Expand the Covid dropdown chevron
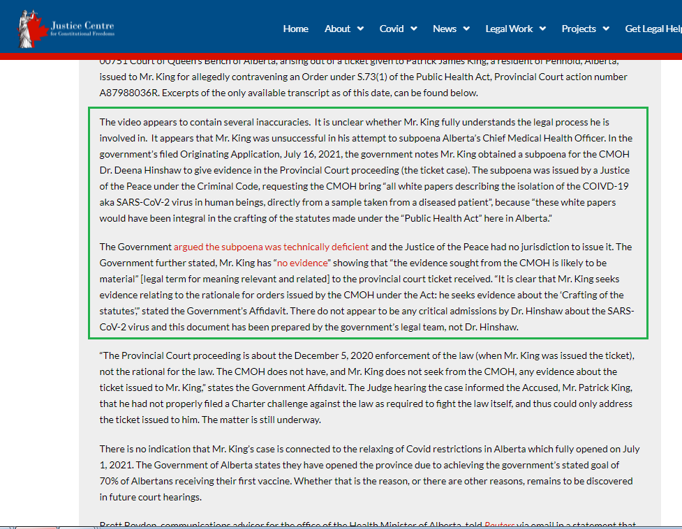Viewport: 682px width, 529px height. [414, 29]
